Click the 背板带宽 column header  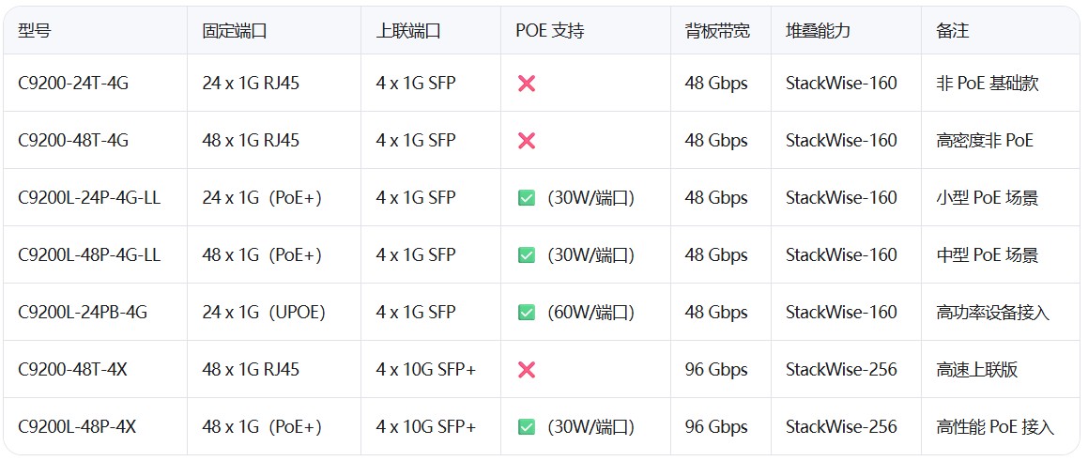(x=717, y=31)
